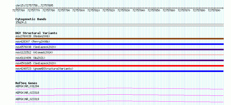Select the RefSeq Genes track title

click(x=26, y=83)
